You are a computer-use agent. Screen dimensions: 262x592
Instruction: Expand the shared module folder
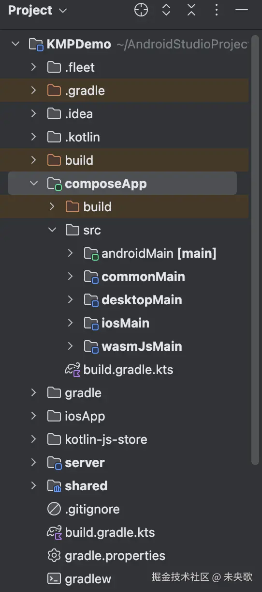33,486
